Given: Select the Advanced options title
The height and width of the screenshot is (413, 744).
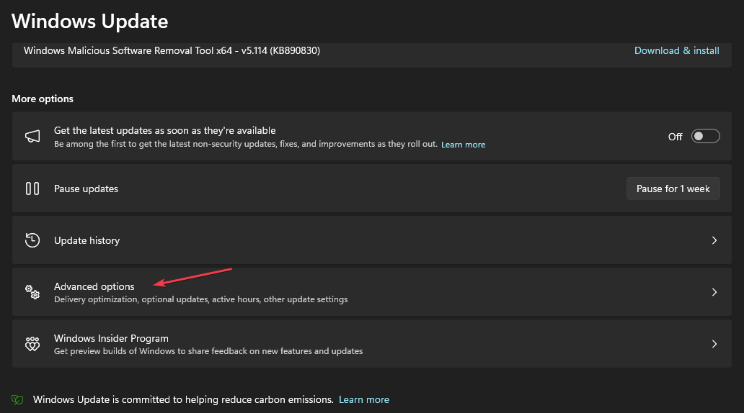Looking at the screenshot, I should 94,286.
